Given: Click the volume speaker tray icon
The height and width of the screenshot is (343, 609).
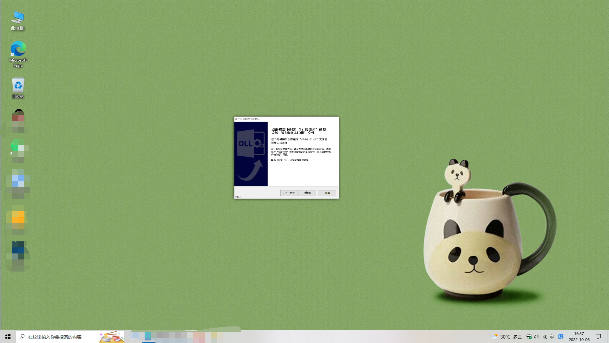Looking at the screenshot, I should click(536, 337).
